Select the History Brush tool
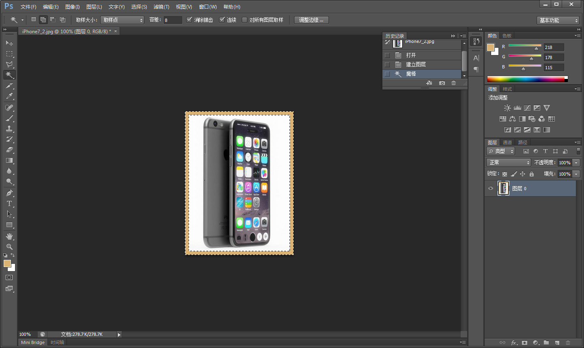Image resolution: width=584 pixels, height=348 pixels. 9,139
